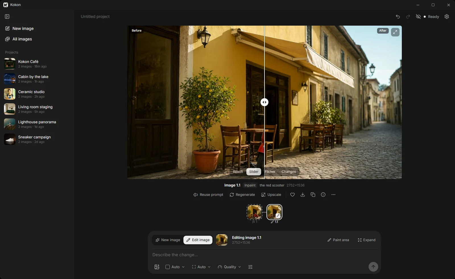Open the Cabin by the lake project
This screenshot has width=455, height=279.
(x=37, y=79)
